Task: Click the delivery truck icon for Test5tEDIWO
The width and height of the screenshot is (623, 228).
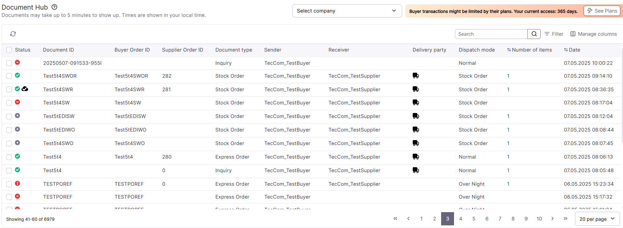Action: [x=416, y=130]
